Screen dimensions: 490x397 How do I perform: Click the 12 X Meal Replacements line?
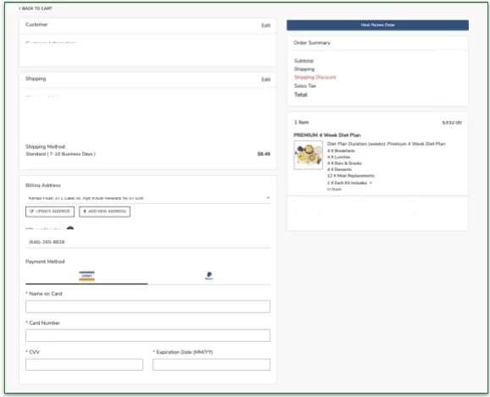350,176
